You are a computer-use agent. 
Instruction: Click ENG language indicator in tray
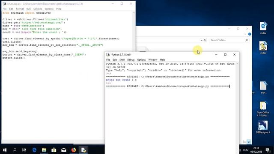(x=245, y=150)
